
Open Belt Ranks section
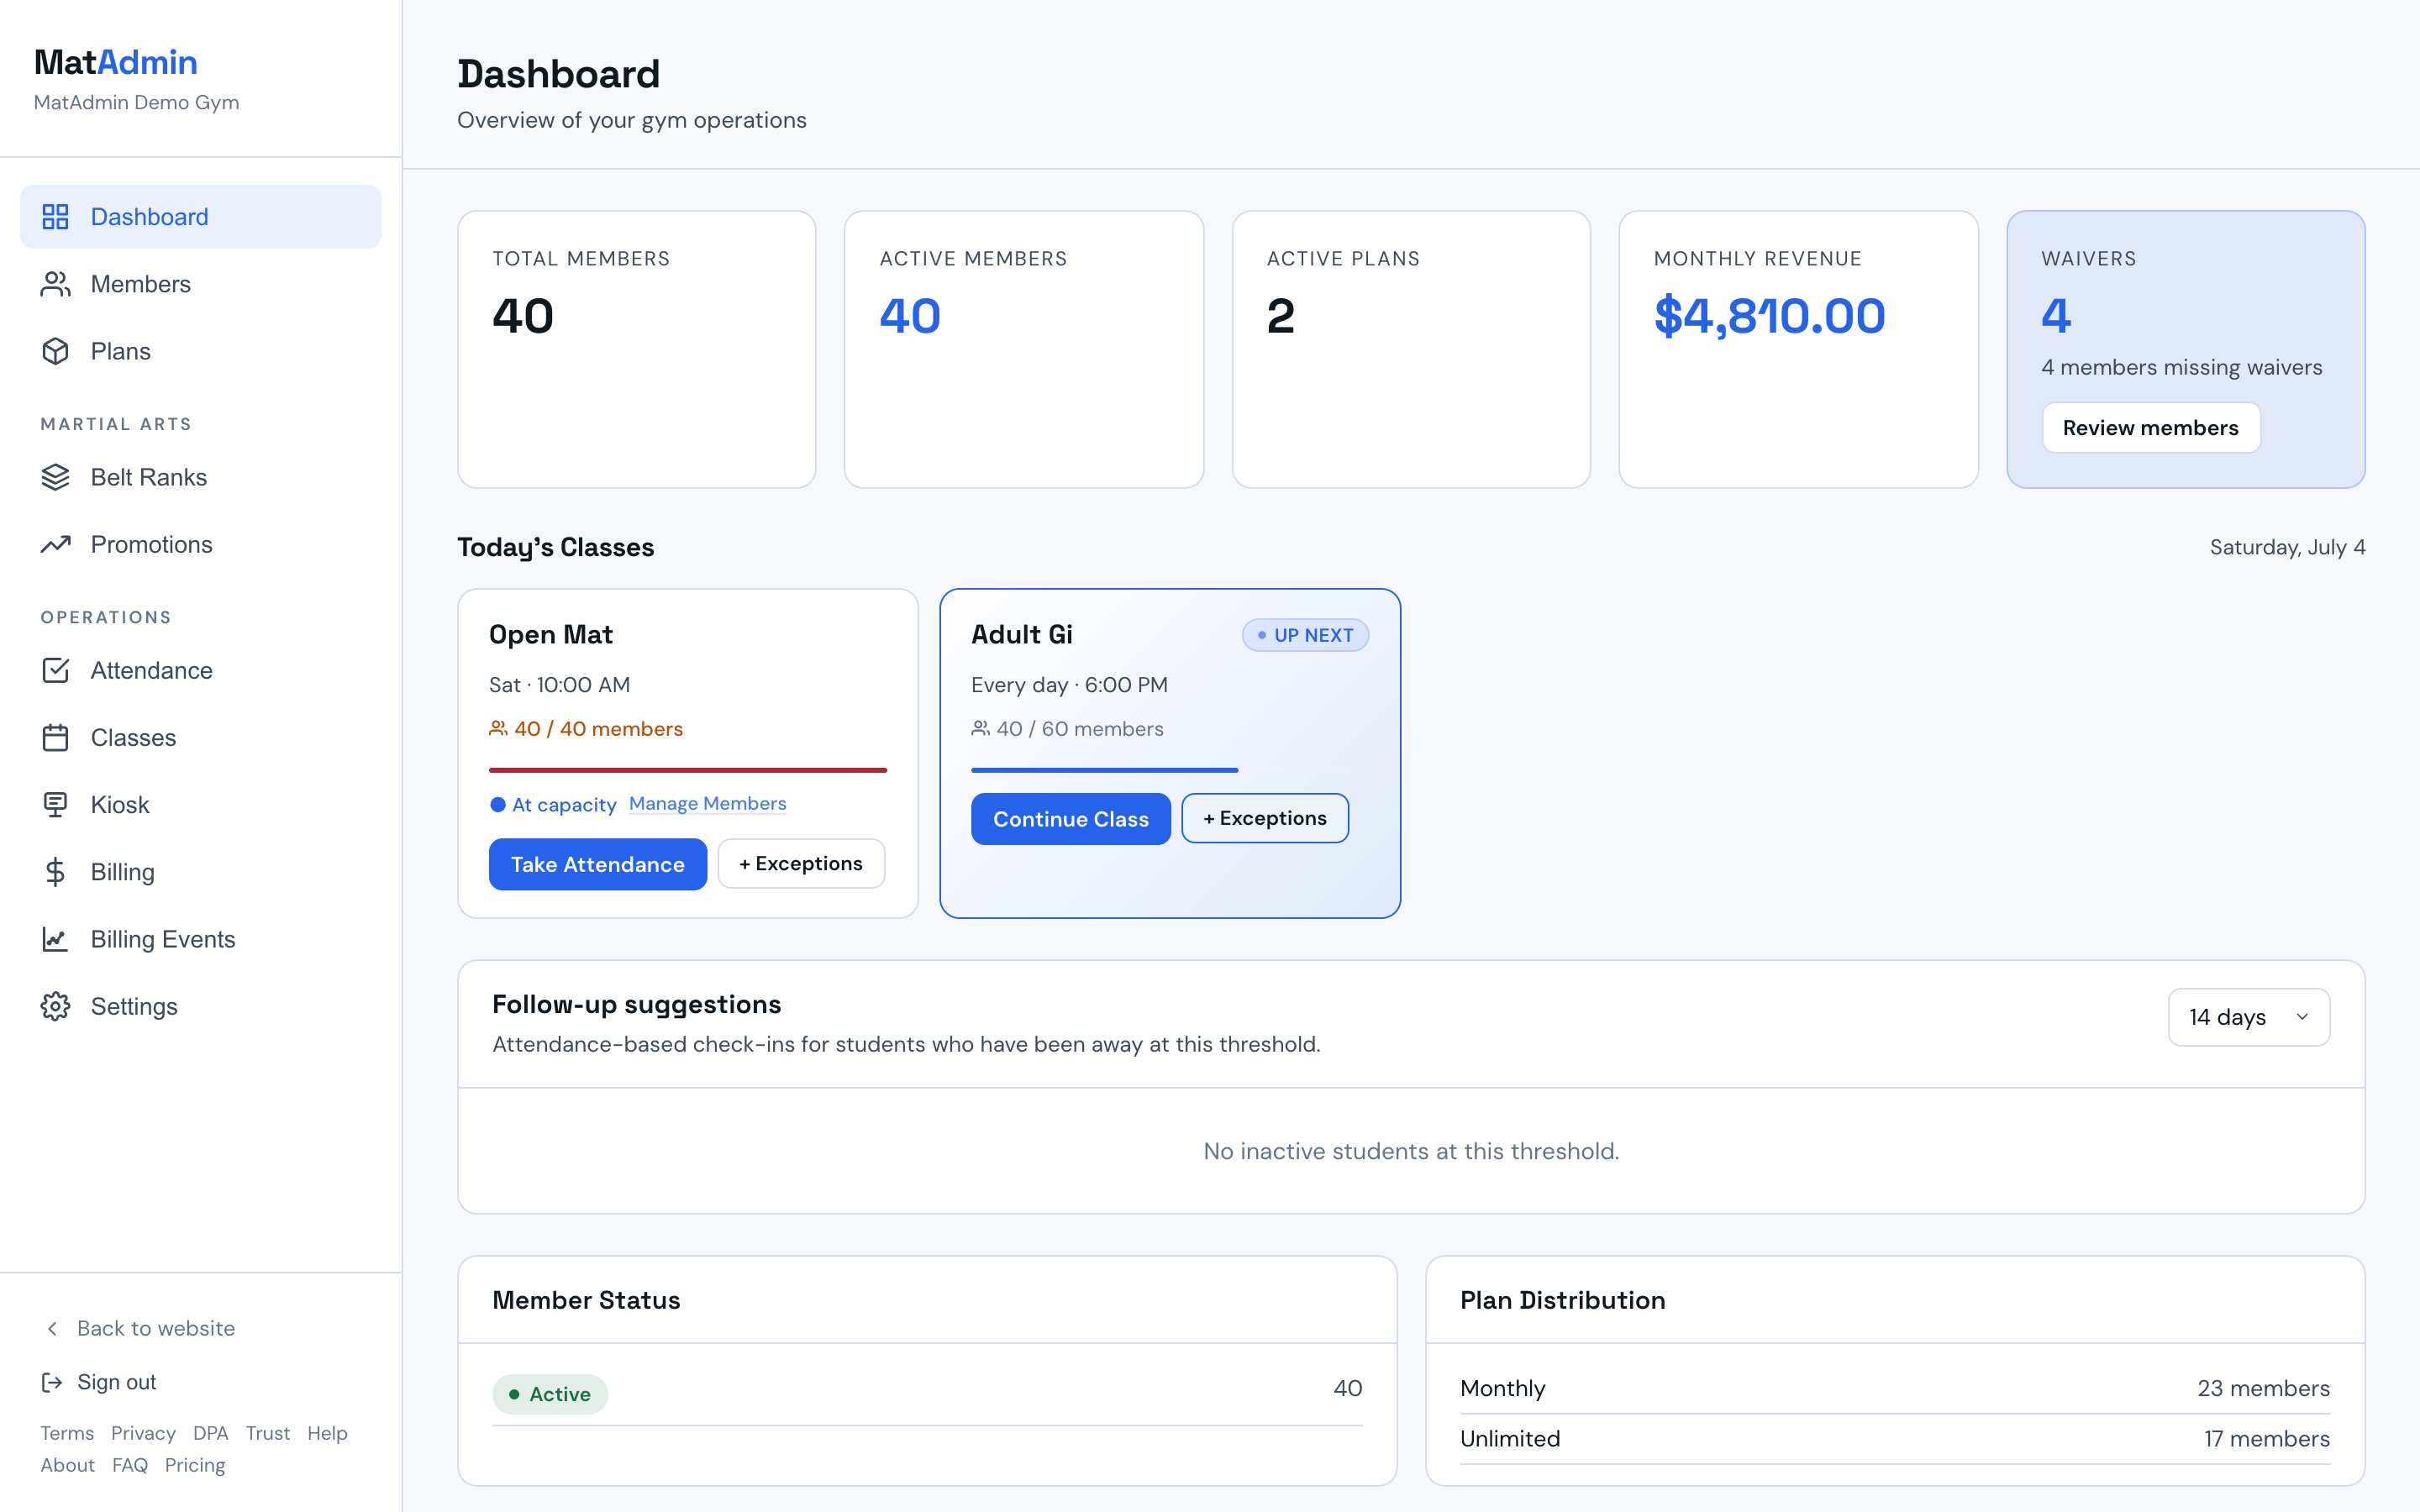200,477
